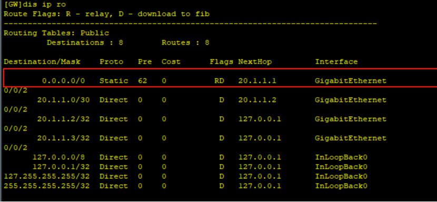Viewport: 437px width, 202px height.
Task: Click GigabitEthernet interface of the static route
Action: point(351,81)
